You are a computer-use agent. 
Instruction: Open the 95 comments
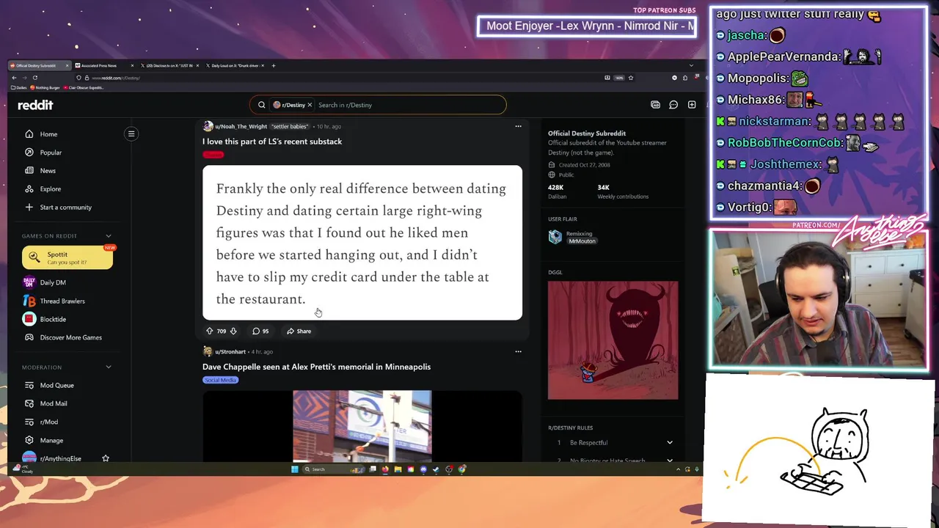point(260,331)
